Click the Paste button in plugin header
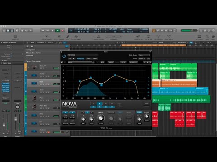This screenshot has width=217, height=162. [x=94, y=58]
